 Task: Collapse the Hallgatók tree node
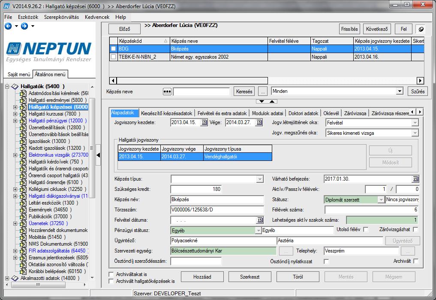point(7,86)
